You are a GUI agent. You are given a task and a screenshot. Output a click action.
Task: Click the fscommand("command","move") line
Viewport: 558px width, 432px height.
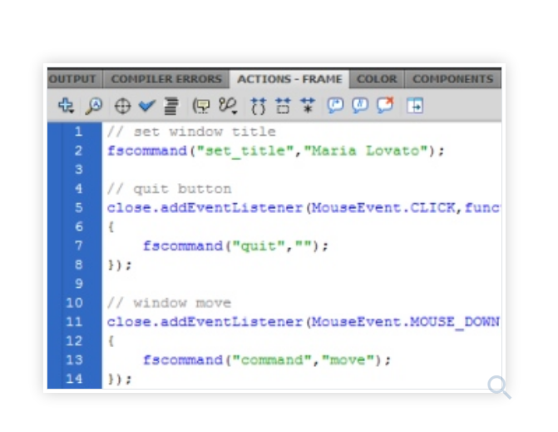pyautogui.click(x=267, y=360)
